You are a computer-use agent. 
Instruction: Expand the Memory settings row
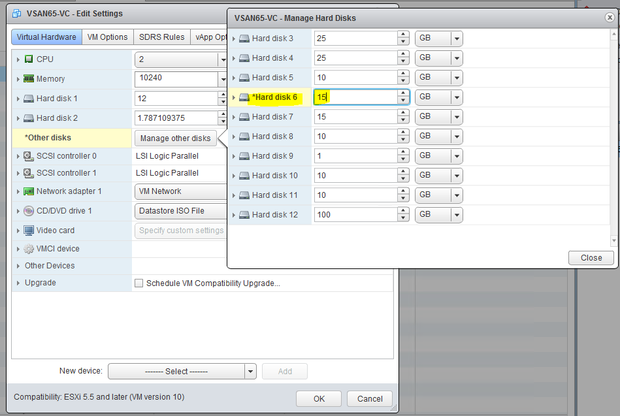18,79
